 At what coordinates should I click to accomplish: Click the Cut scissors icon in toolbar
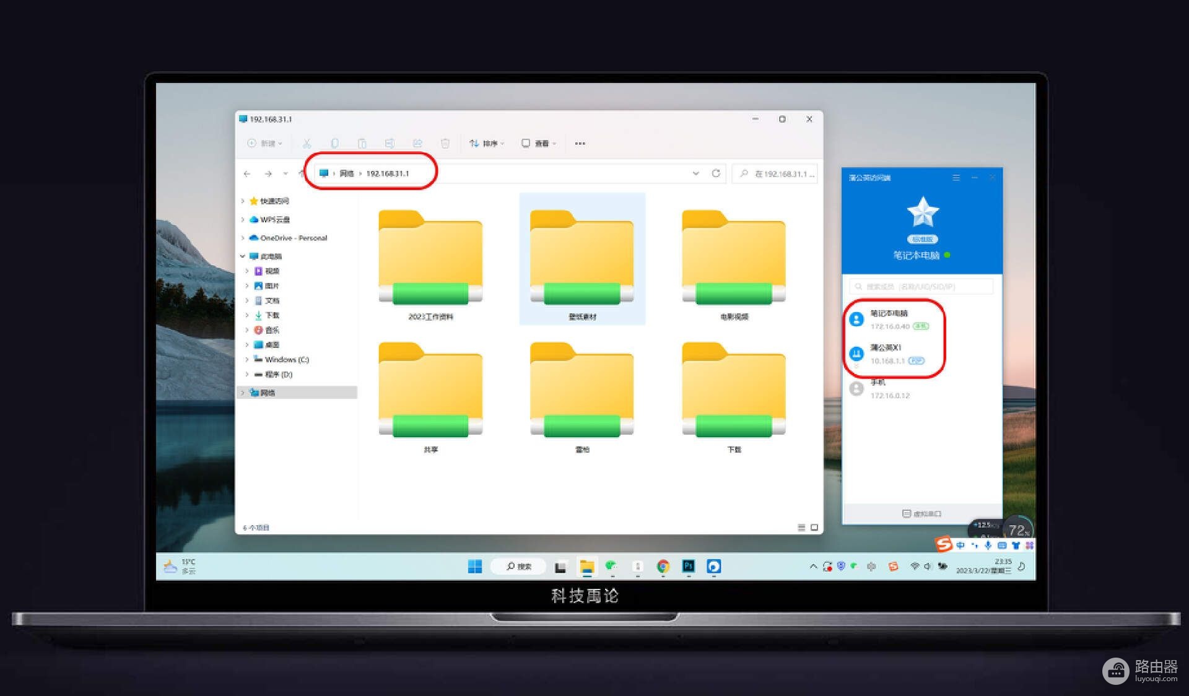(x=307, y=144)
